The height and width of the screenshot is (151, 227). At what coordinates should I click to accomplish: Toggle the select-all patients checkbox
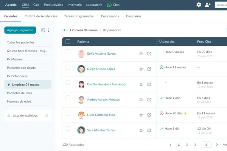(x=68, y=42)
